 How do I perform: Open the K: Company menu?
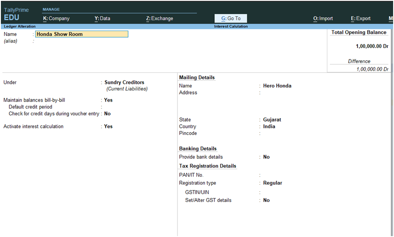click(56, 18)
